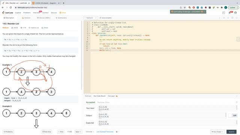
Task: Open testcase settings gear dropdown
Action: tap(117, 132)
